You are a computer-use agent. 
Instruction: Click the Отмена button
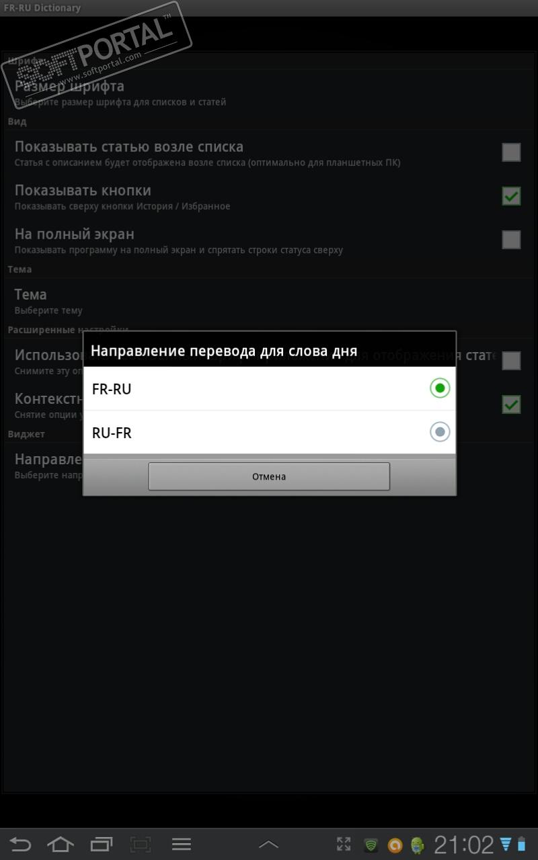pyautogui.click(x=269, y=476)
